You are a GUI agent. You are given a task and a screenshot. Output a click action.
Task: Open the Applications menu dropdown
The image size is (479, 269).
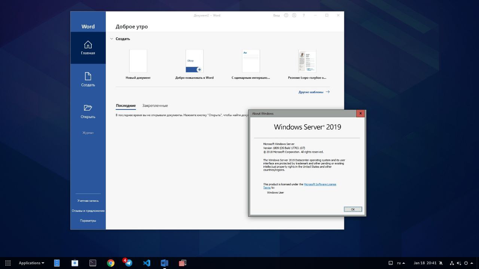click(x=31, y=263)
